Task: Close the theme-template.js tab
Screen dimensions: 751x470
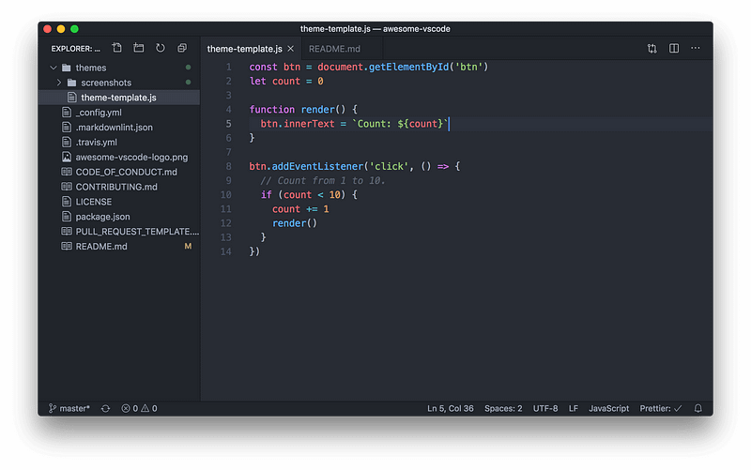Action: pyautogui.click(x=290, y=49)
